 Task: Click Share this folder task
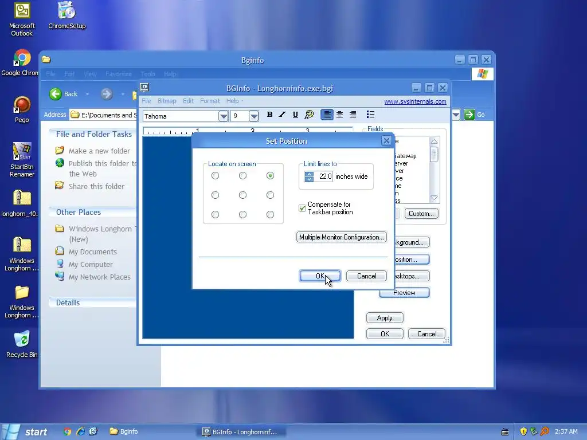tap(96, 186)
